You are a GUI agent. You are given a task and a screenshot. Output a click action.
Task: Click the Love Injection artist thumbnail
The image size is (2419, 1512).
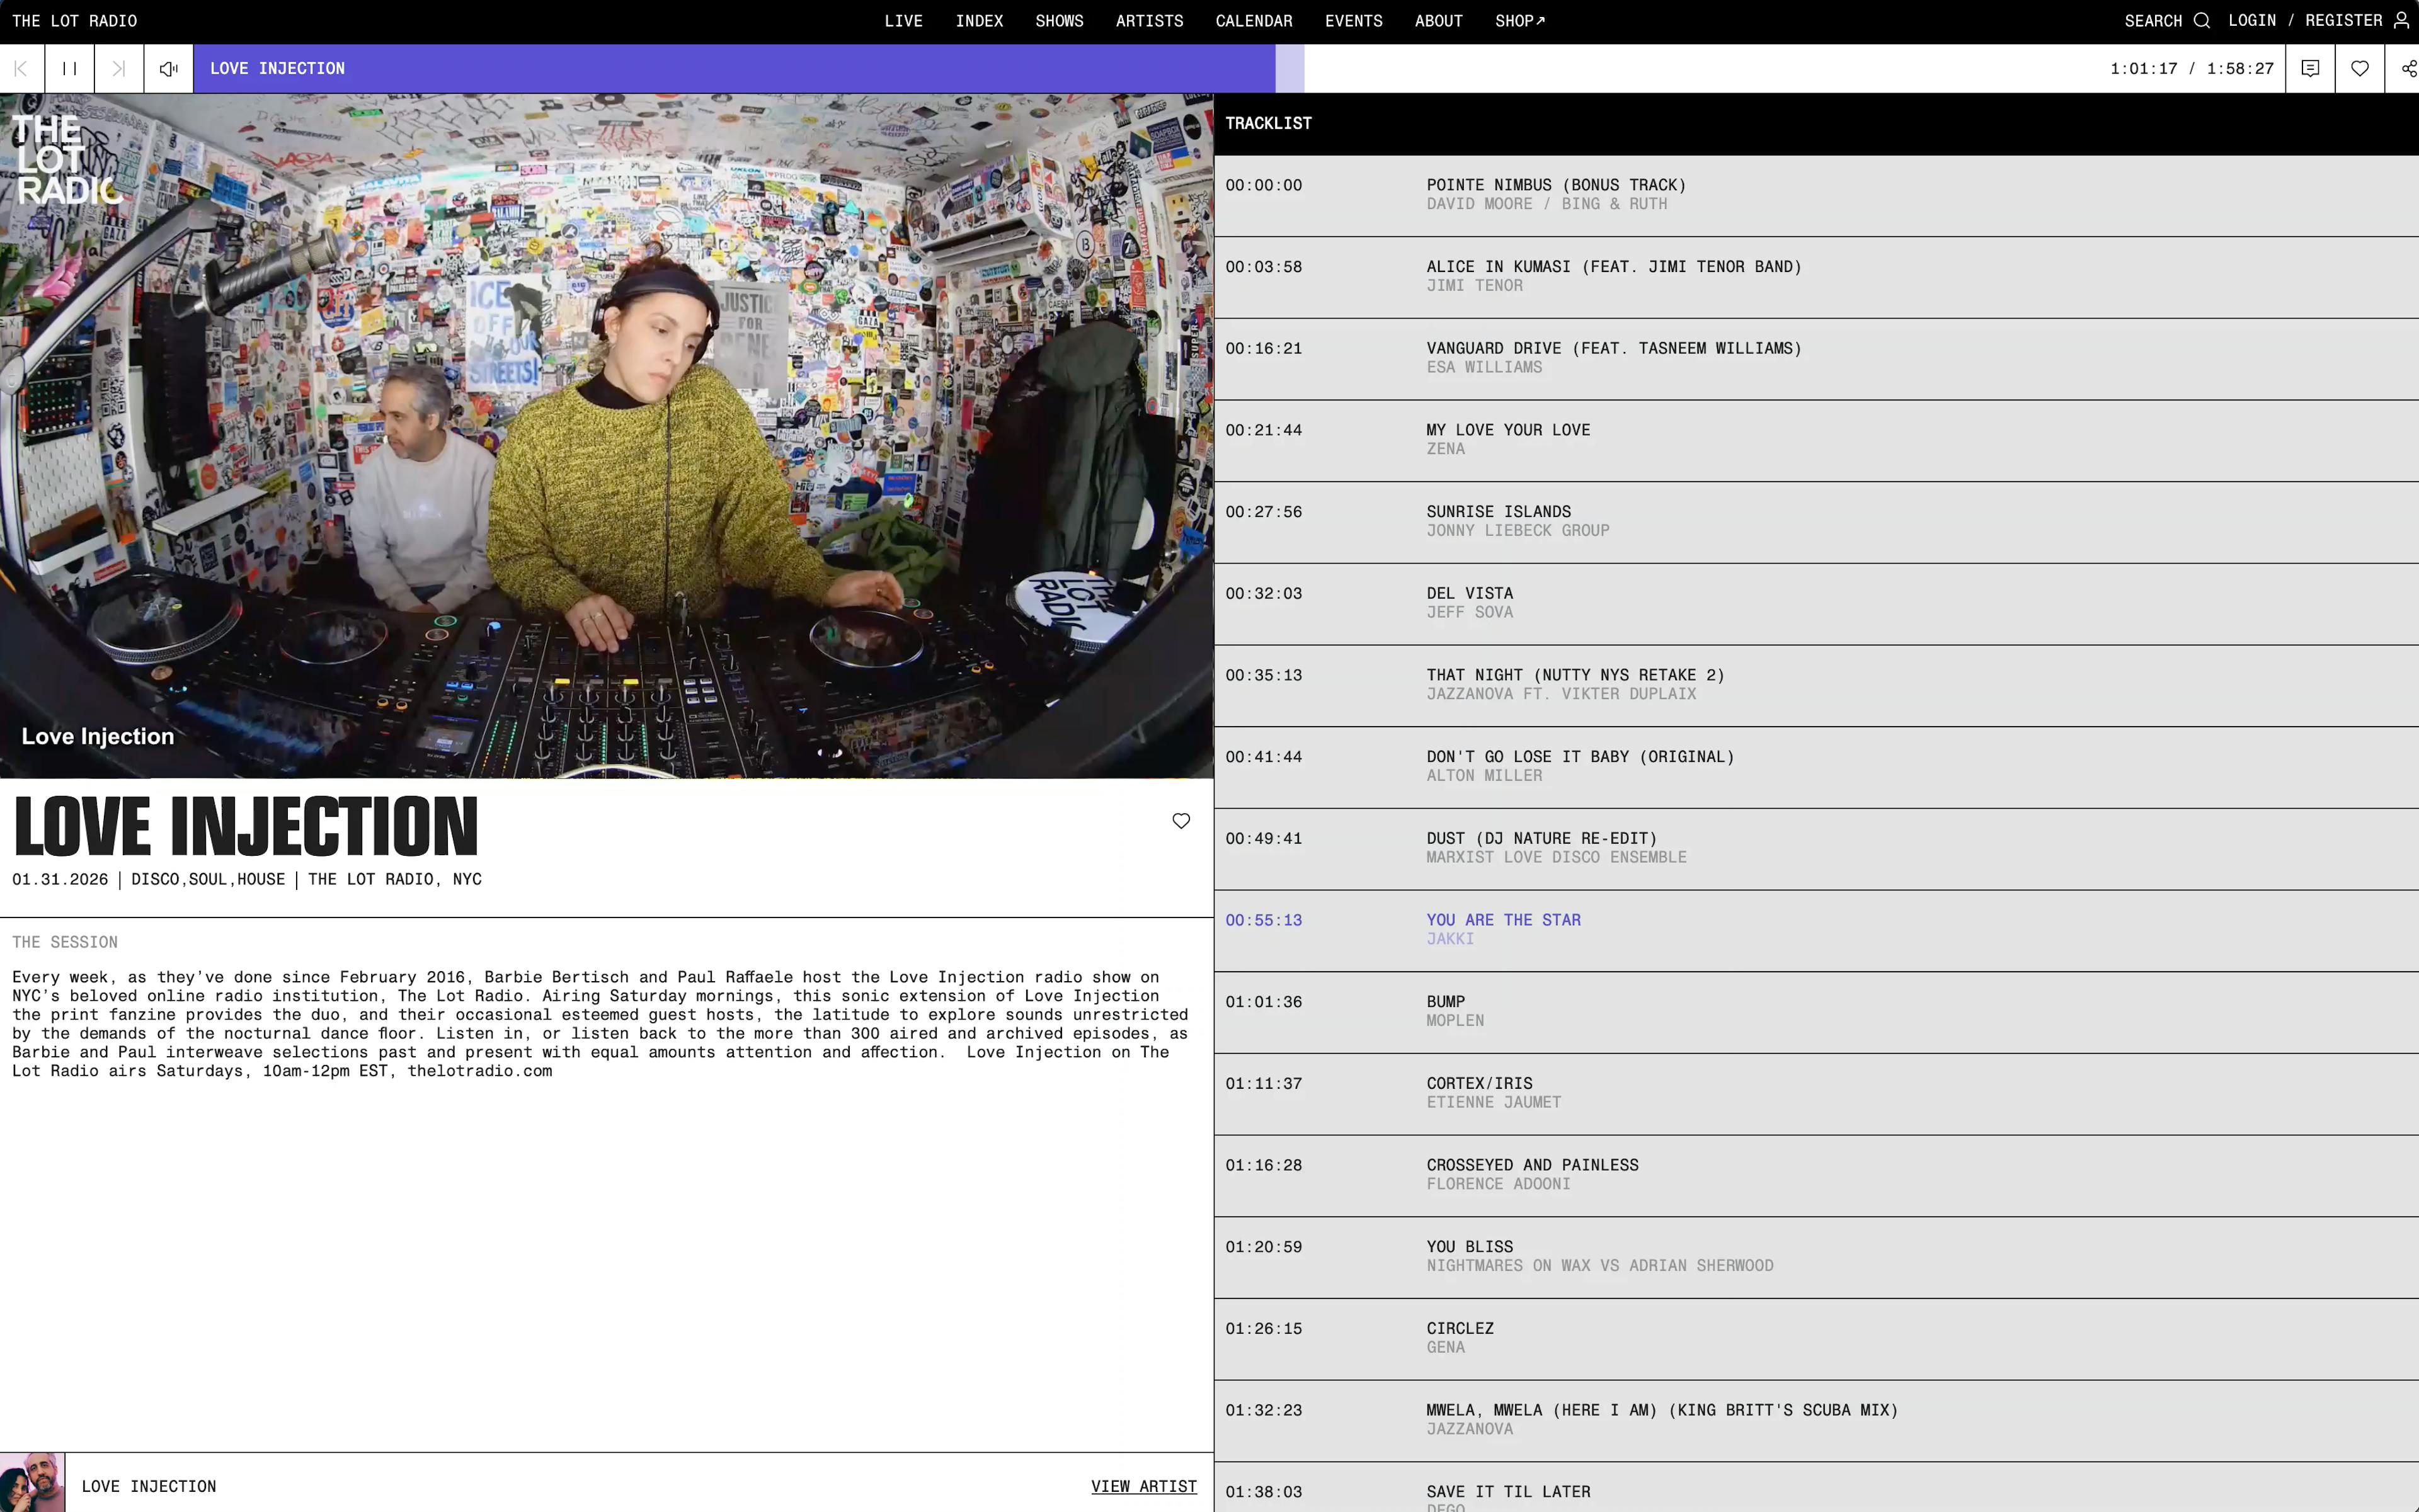pos(32,1483)
